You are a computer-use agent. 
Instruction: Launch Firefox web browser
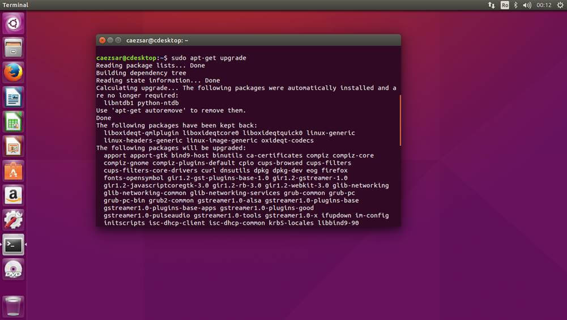[x=13, y=72]
